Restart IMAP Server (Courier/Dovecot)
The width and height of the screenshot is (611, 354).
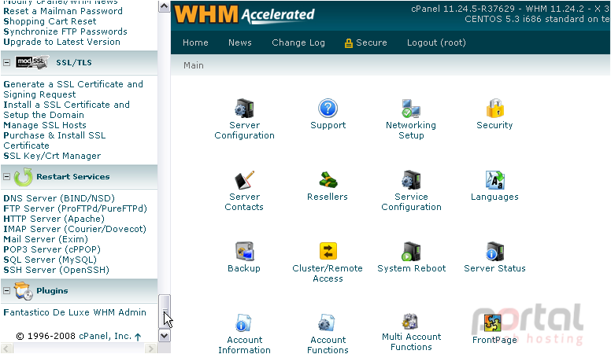click(75, 229)
